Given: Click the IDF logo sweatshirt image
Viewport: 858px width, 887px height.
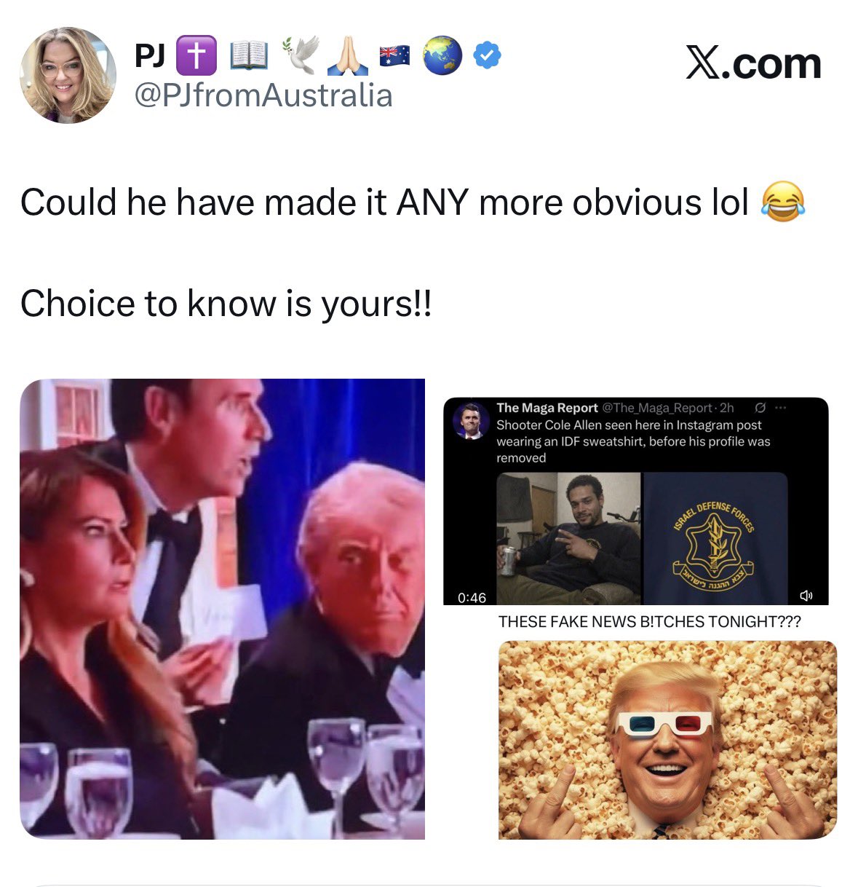Looking at the screenshot, I should click(715, 539).
